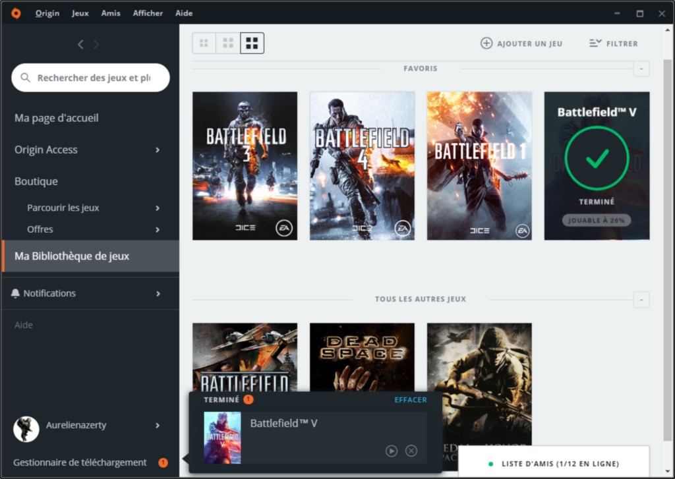Viewport: 675px width, 479px height.
Task: Collapse Tous les autres jeux section
Action: (641, 300)
